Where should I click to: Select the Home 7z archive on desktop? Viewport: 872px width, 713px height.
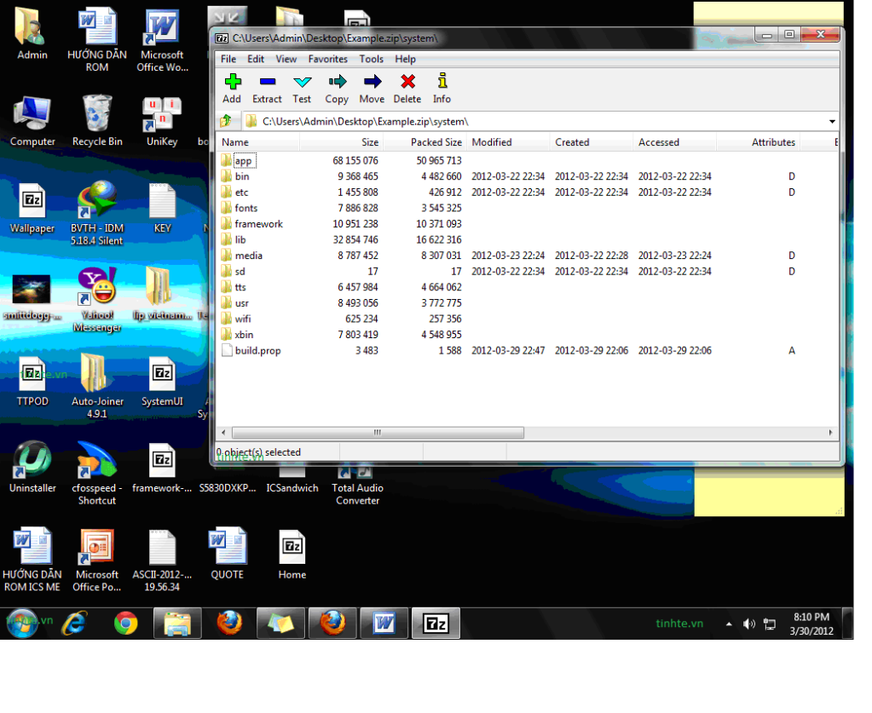click(292, 555)
